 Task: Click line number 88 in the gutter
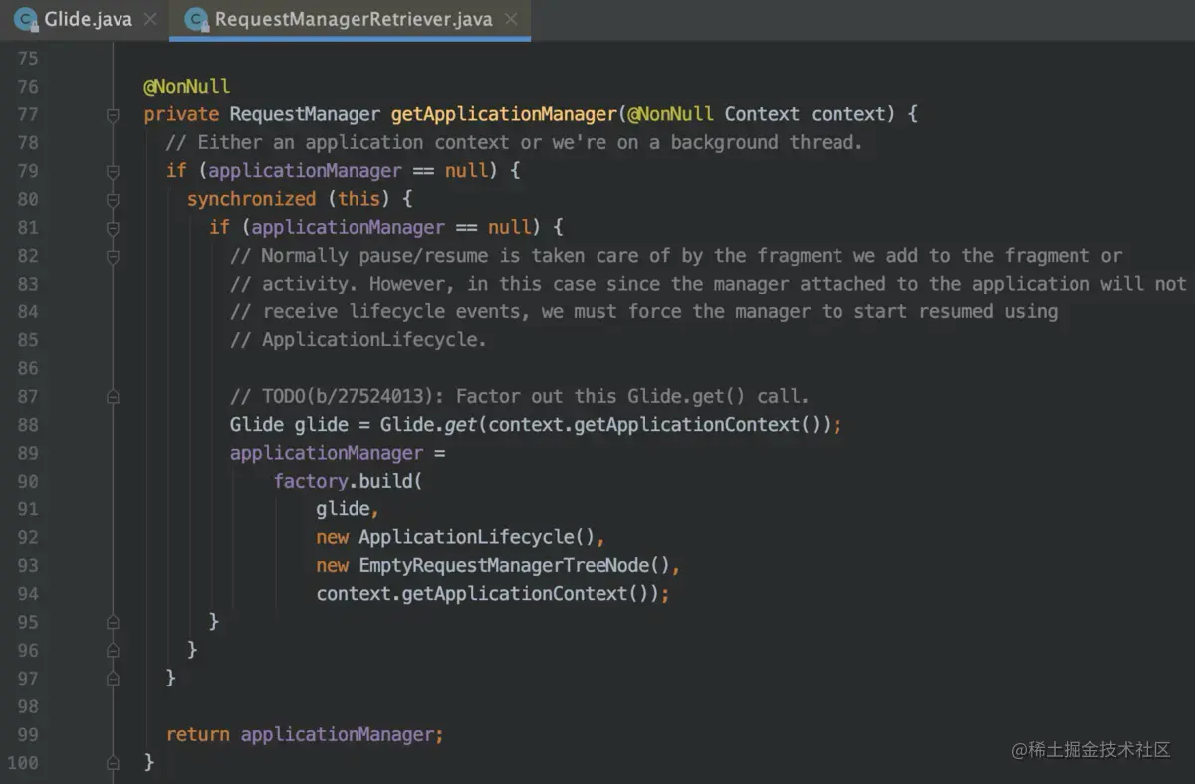(x=28, y=425)
